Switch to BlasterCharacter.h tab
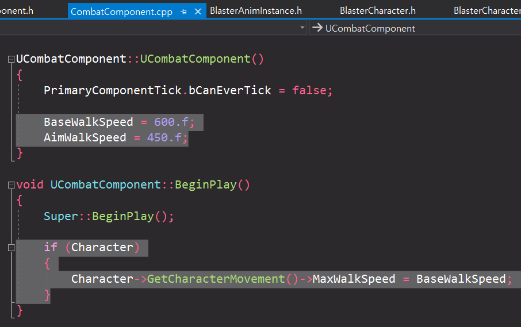521x327 pixels. pos(377,10)
